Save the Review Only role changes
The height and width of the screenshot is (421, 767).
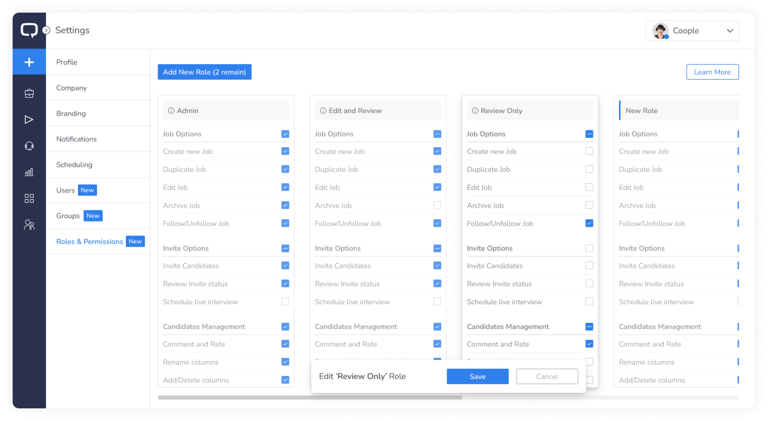pyautogui.click(x=477, y=376)
